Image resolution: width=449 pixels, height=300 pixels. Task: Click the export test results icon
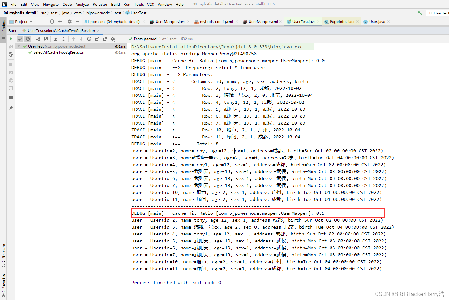[x=105, y=39]
